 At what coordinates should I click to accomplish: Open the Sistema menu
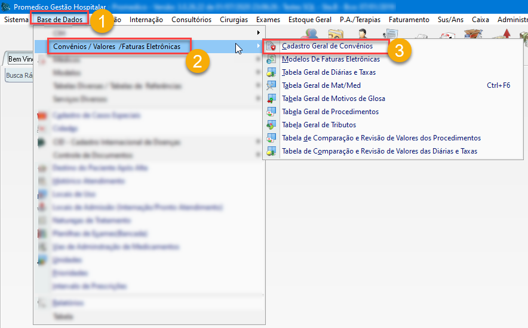[x=16, y=20]
